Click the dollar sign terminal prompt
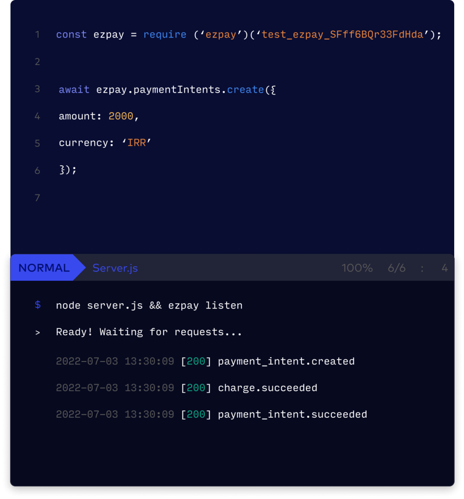Screen dimensions: 464x499 [x=38, y=305]
